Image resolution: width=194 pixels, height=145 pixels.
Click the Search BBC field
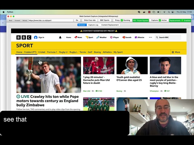click(168, 37)
